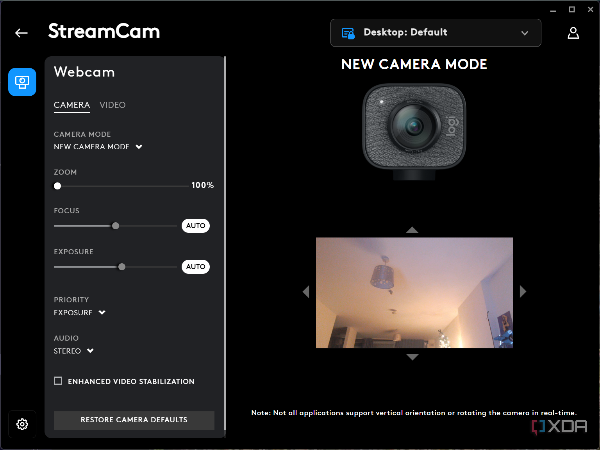The image size is (600, 450).
Task: Click the Focus slider handle
Action: click(x=116, y=226)
